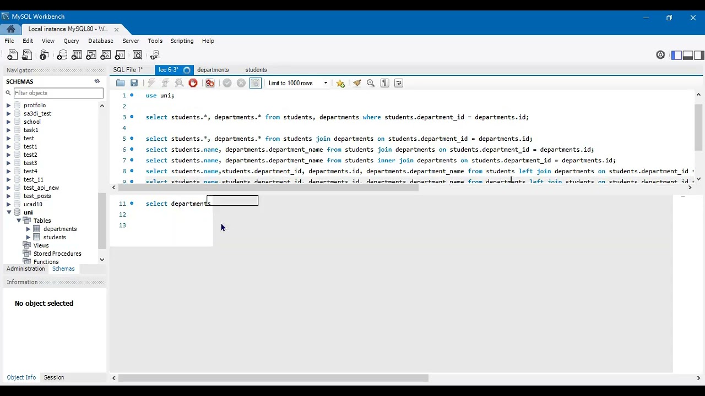This screenshot has height=396, width=705.
Task: Click the home tab icon
Action: pos(10,29)
